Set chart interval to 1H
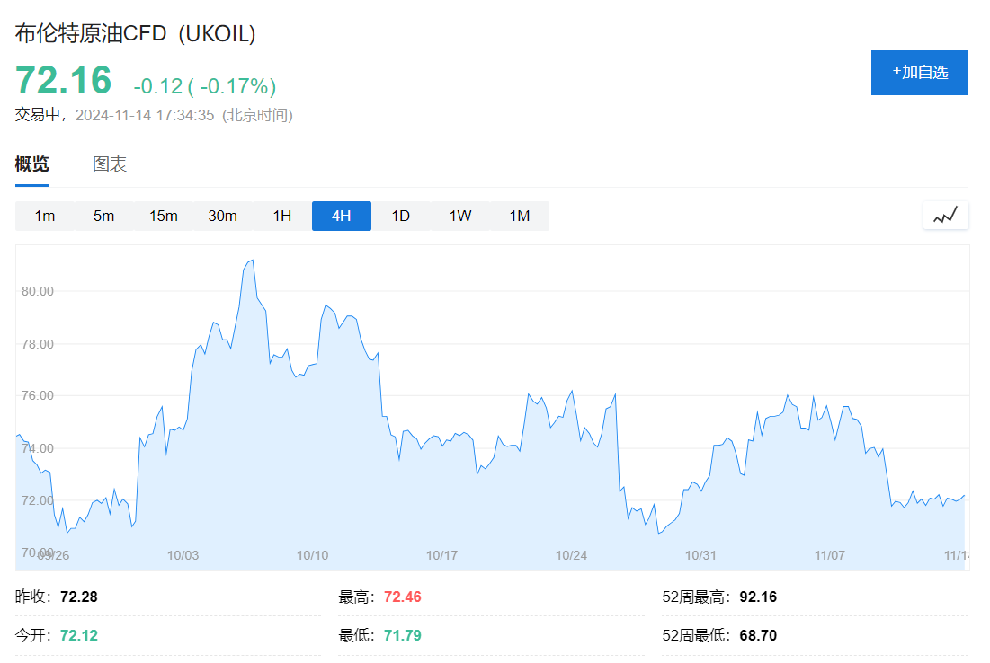 pyautogui.click(x=282, y=216)
